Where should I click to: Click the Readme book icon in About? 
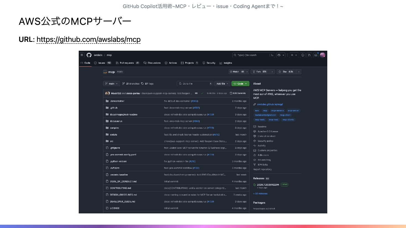[255, 127]
